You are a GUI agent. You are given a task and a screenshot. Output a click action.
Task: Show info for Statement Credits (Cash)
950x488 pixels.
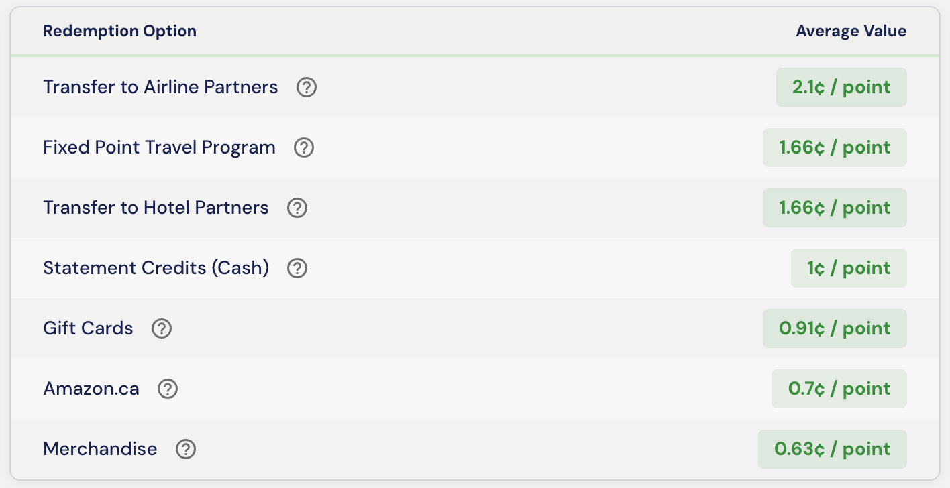tap(297, 268)
